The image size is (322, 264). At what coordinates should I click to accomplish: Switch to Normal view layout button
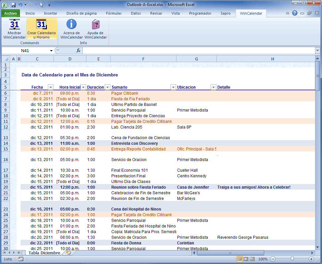(x=240, y=259)
